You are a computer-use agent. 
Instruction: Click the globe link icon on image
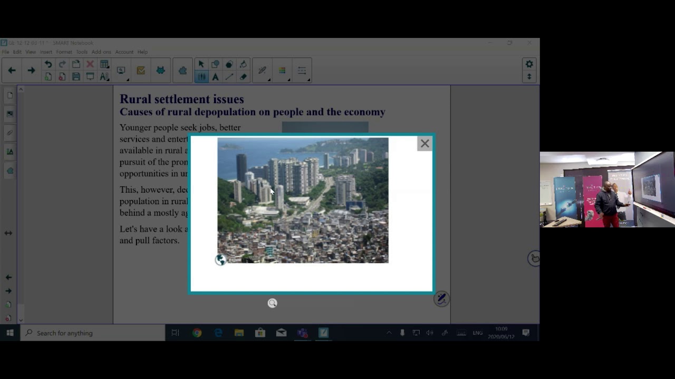click(220, 260)
